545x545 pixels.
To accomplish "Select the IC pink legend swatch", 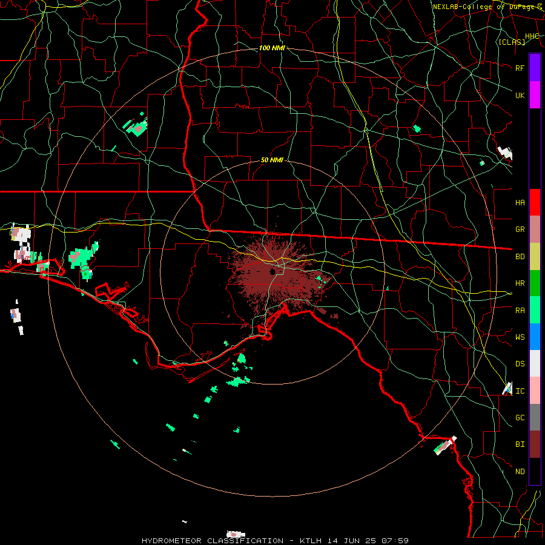I will coord(535,391).
